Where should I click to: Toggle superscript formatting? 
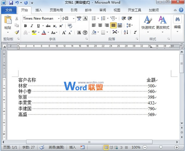61,26
